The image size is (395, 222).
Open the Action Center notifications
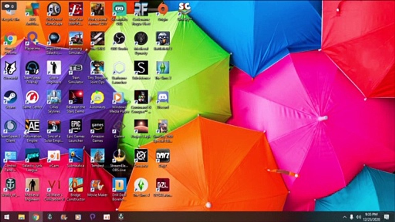point(387,217)
